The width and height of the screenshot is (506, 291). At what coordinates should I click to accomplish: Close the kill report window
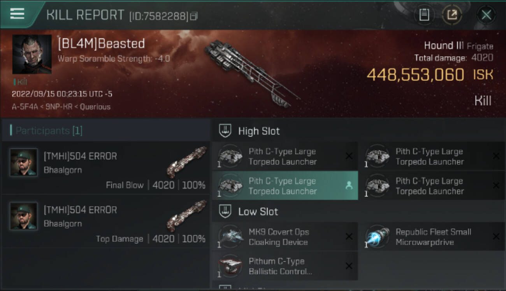(486, 15)
